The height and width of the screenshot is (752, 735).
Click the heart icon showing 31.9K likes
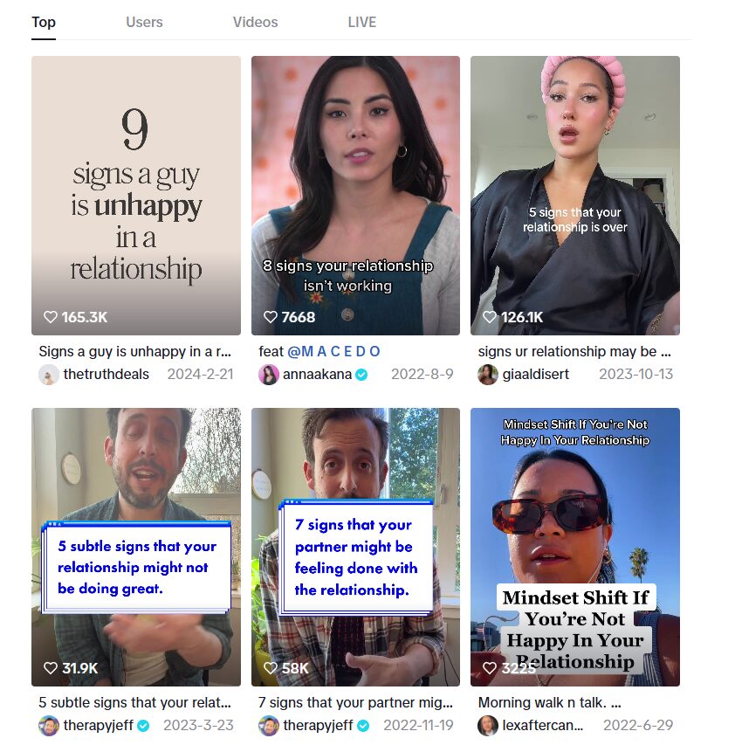tap(51, 668)
